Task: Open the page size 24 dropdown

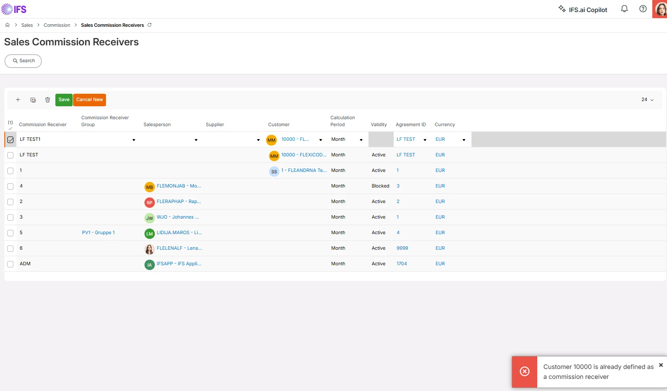Action: tap(648, 100)
